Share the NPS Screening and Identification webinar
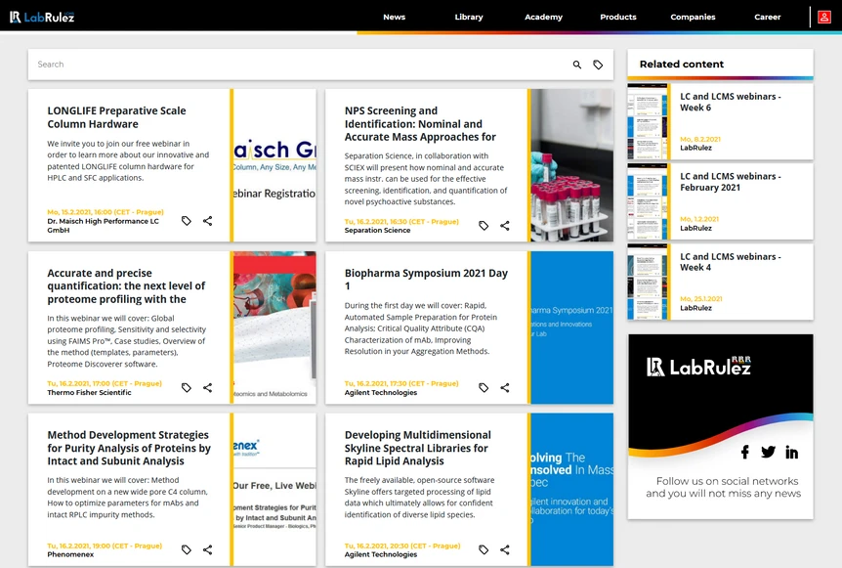The width and height of the screenshot is (842, 568). coord(505,226)
